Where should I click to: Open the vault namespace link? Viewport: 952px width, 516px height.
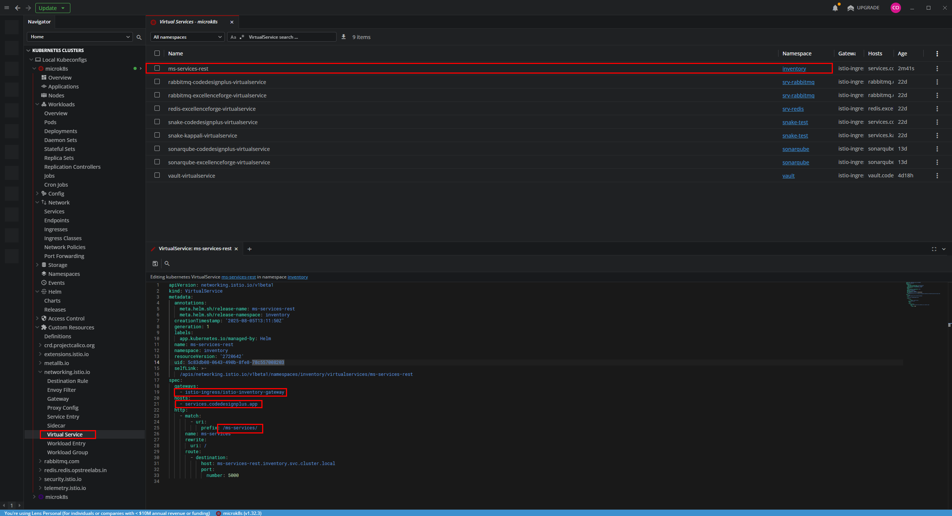[789, 175]
